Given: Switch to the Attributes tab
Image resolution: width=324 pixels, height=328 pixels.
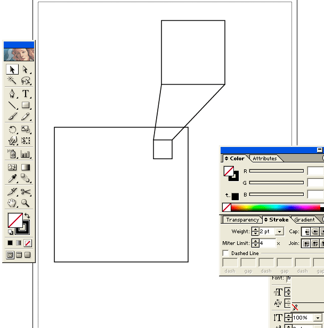Looking at the screenshot, I should coord(264,159).
